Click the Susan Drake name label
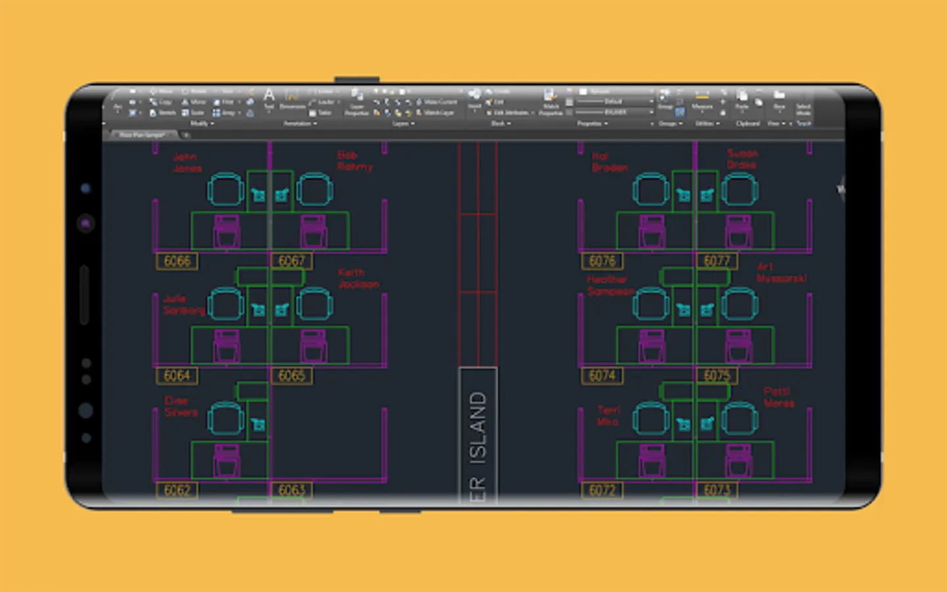Viewport: 947px width, 592px height. click(742, 159)
